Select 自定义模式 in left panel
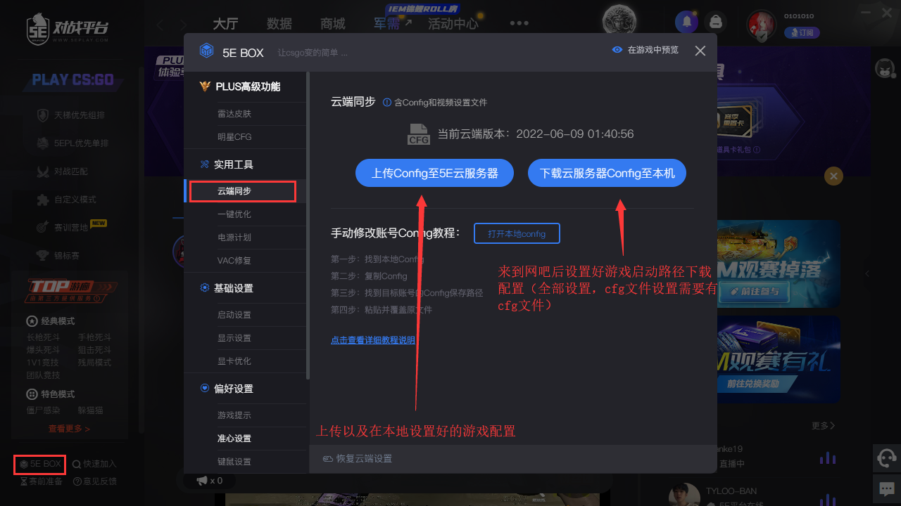Viewport: 901px width, 506px height. [x=67, y=200]
